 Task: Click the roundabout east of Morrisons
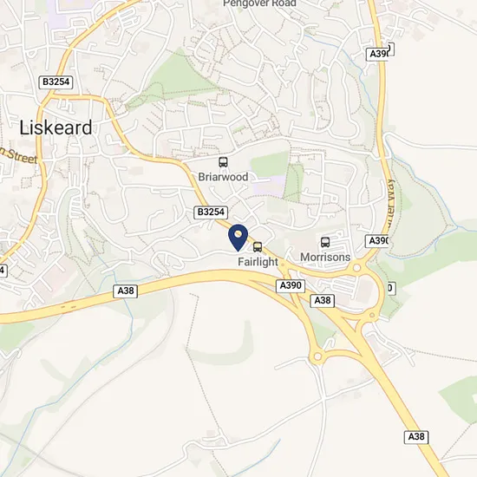pyautogui.click(x=356, y=268)
